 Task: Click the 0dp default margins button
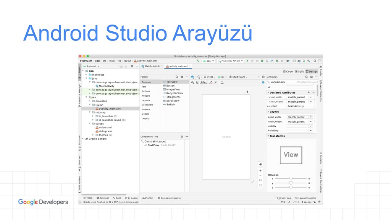tap(204, 82)
